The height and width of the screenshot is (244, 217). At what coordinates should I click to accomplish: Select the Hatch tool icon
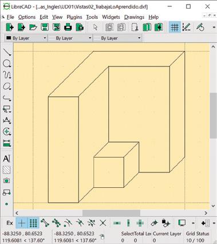click(7, 170)
